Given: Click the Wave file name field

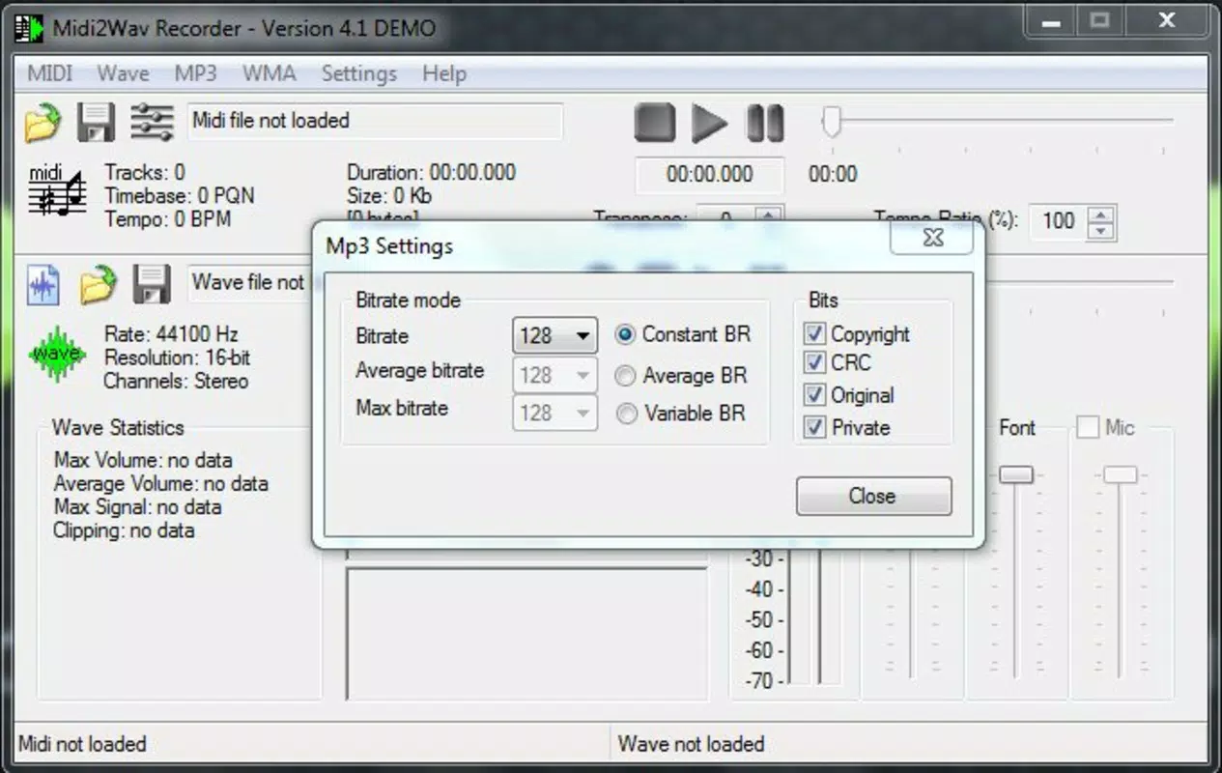Looking at the screenshot, I should click(248, 283).
